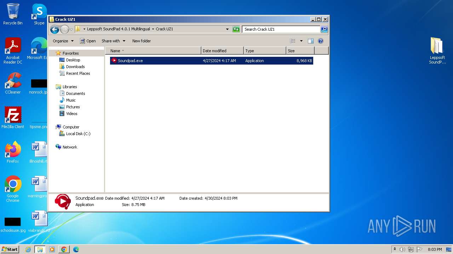Open the Windows Start menu
This screenshot has width=453, height=254.
(10, 249)
